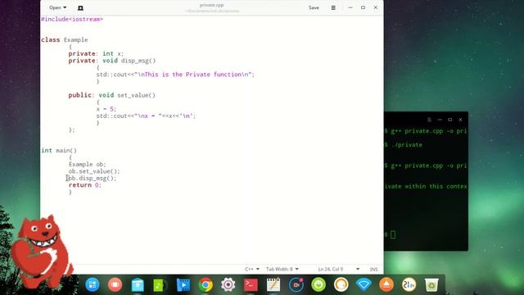Open the red multitasking view dock icon
Image resolution: width=524 pixels, height=295 pixels.
pyautogui.click(x=115, y=284)
